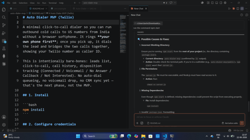Image resolution: width=250 pixels, height=140 pixels.
Task: Click the Claude spark icon in chat toolbar
Action: point(234,9)
